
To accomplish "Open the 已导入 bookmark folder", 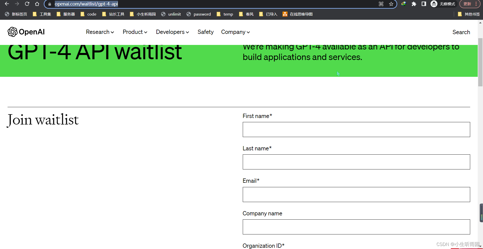I will point(268,14).
